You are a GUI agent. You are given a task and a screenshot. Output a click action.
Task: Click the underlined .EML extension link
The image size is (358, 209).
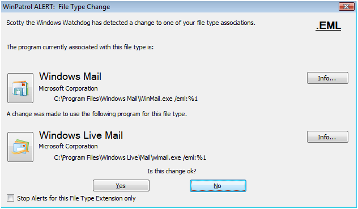(329, 25)
